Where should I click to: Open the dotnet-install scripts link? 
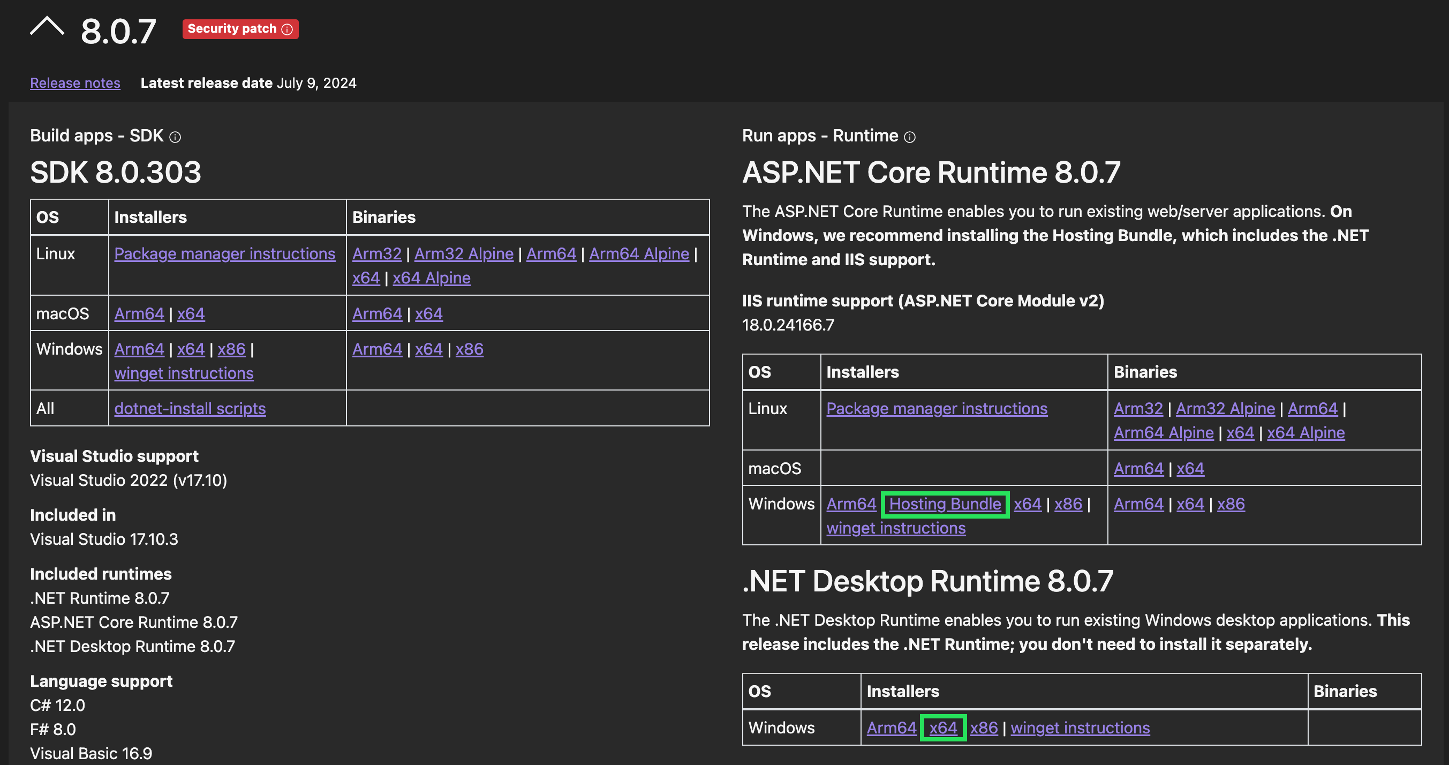click(190, 409)
